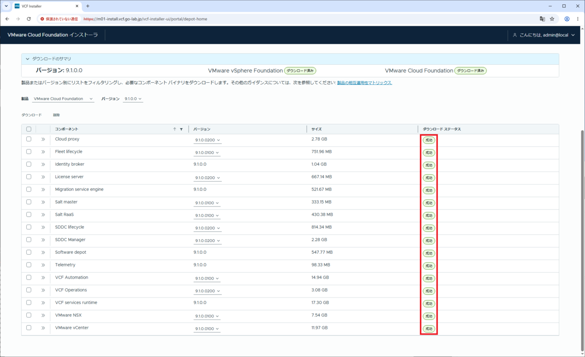
Task: Open the Chrome profile icon
Action: tap(567, 19)
